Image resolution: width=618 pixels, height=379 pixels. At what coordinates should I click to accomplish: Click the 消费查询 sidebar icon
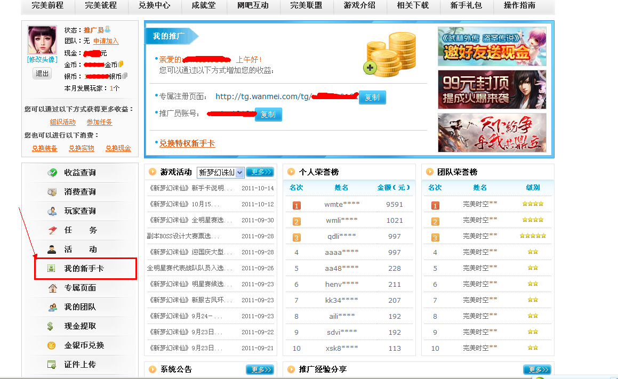pyautogui.click(x=52, y=192)
